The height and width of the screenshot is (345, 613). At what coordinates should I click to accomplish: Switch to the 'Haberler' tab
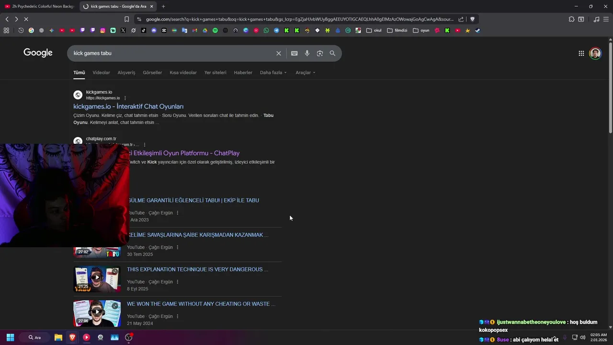tap(243, 73)
